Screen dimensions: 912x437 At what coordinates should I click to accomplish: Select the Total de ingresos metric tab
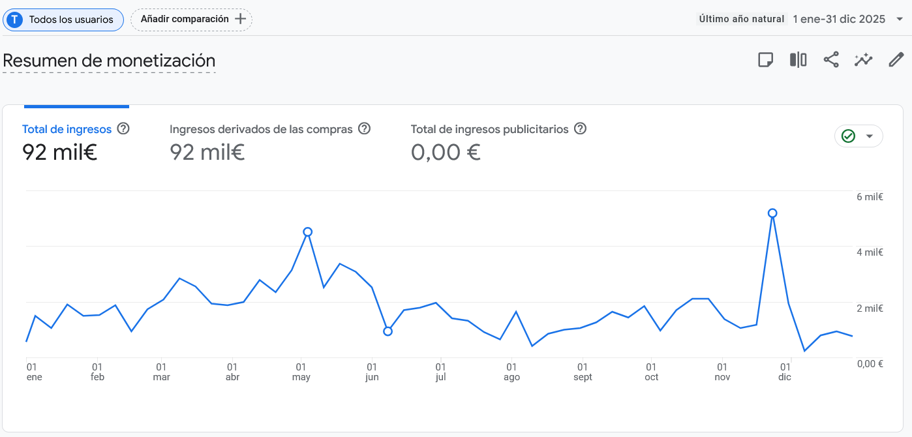point(67,129)
